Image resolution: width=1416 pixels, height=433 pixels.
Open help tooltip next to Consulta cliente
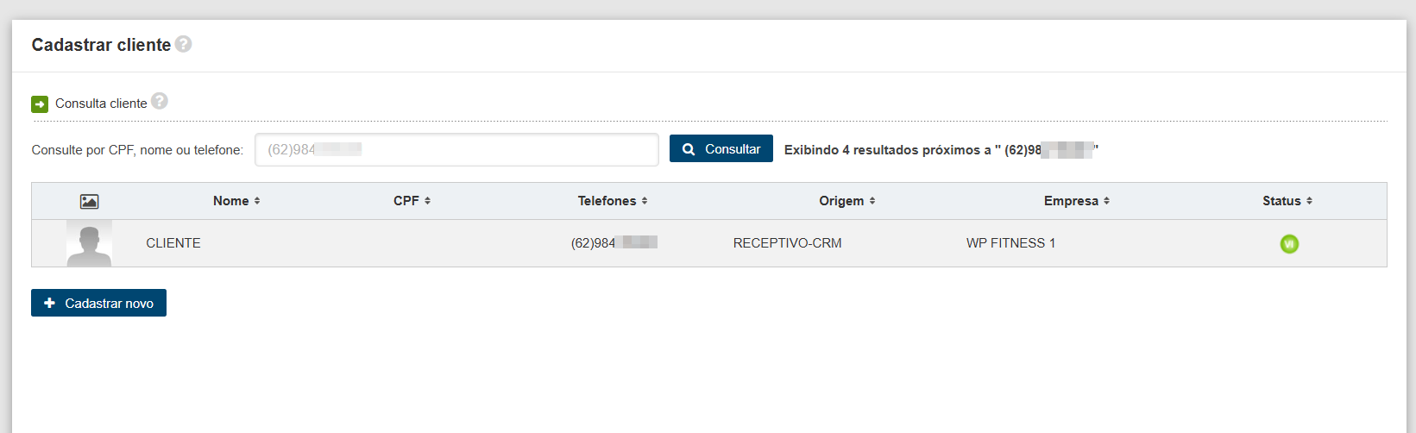point(160,101)
